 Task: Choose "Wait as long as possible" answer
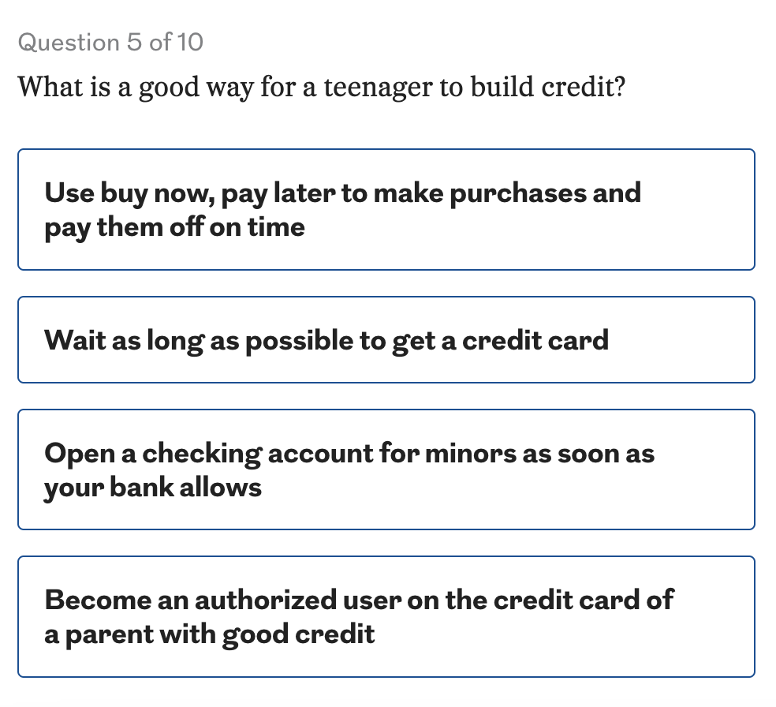(x=386, y=340)
